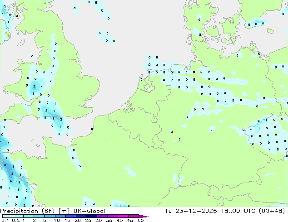Select the legend swatch between 5 and 10
The image size is (288, 222).
(50, 216)
